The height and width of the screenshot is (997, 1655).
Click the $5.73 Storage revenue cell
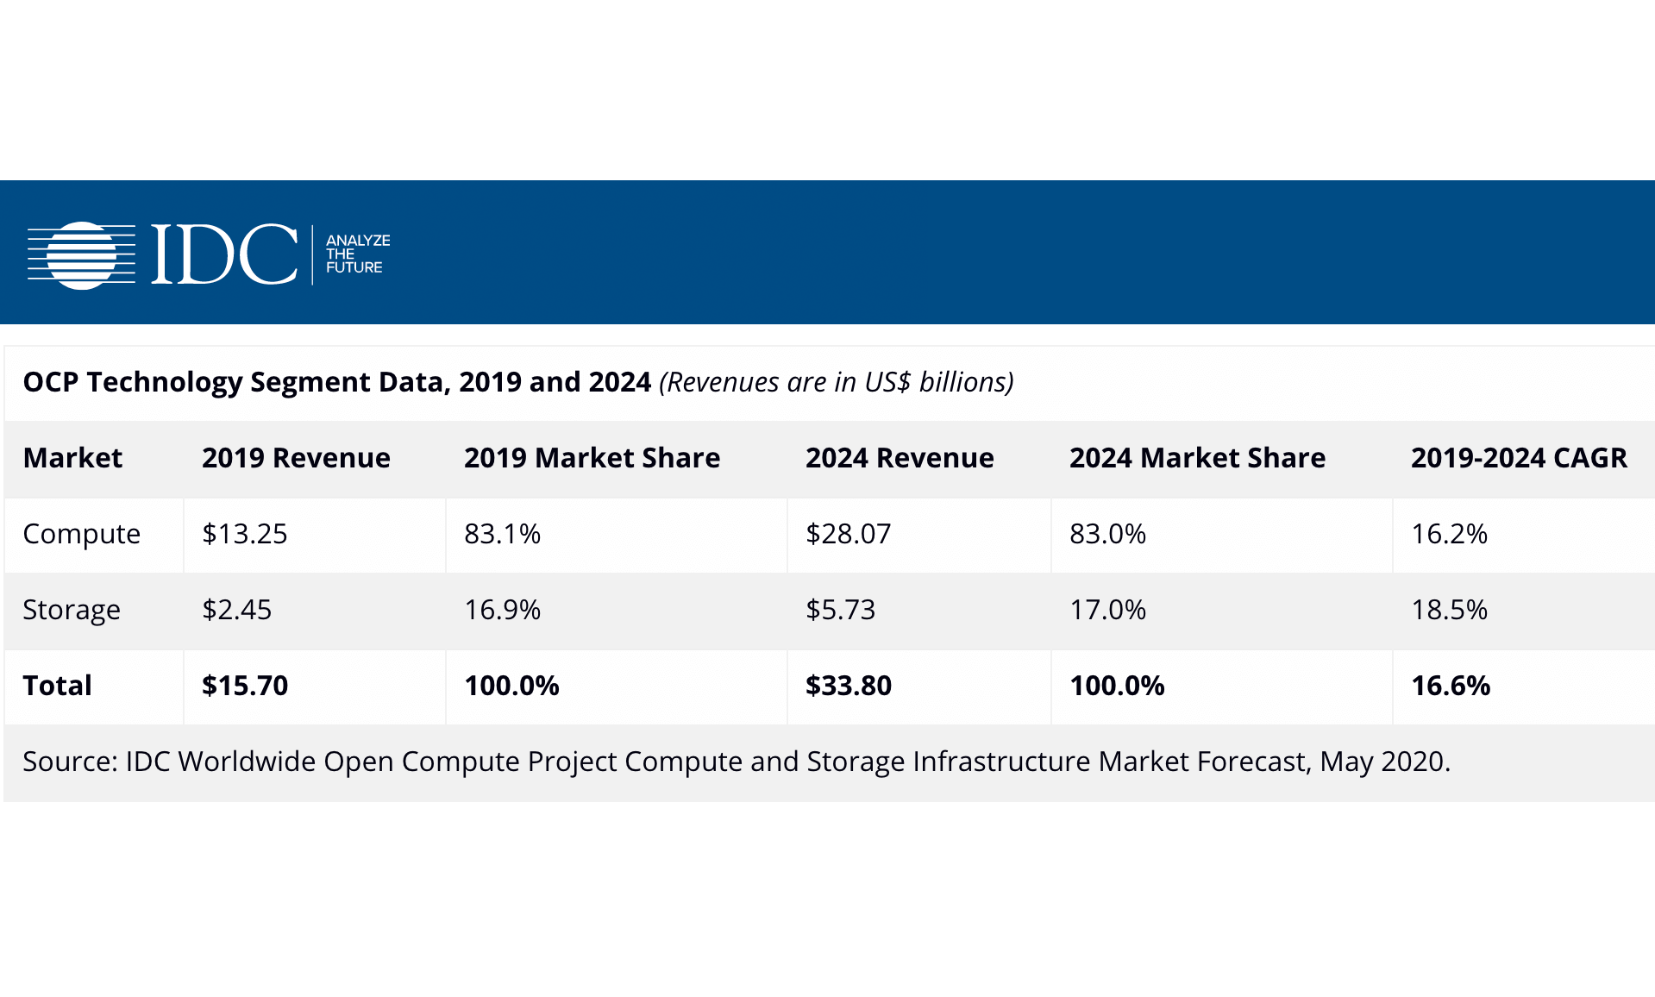tap(840, 610)
